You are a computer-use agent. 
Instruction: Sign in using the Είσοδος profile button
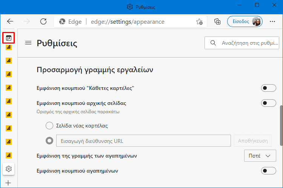pos(245,21)
